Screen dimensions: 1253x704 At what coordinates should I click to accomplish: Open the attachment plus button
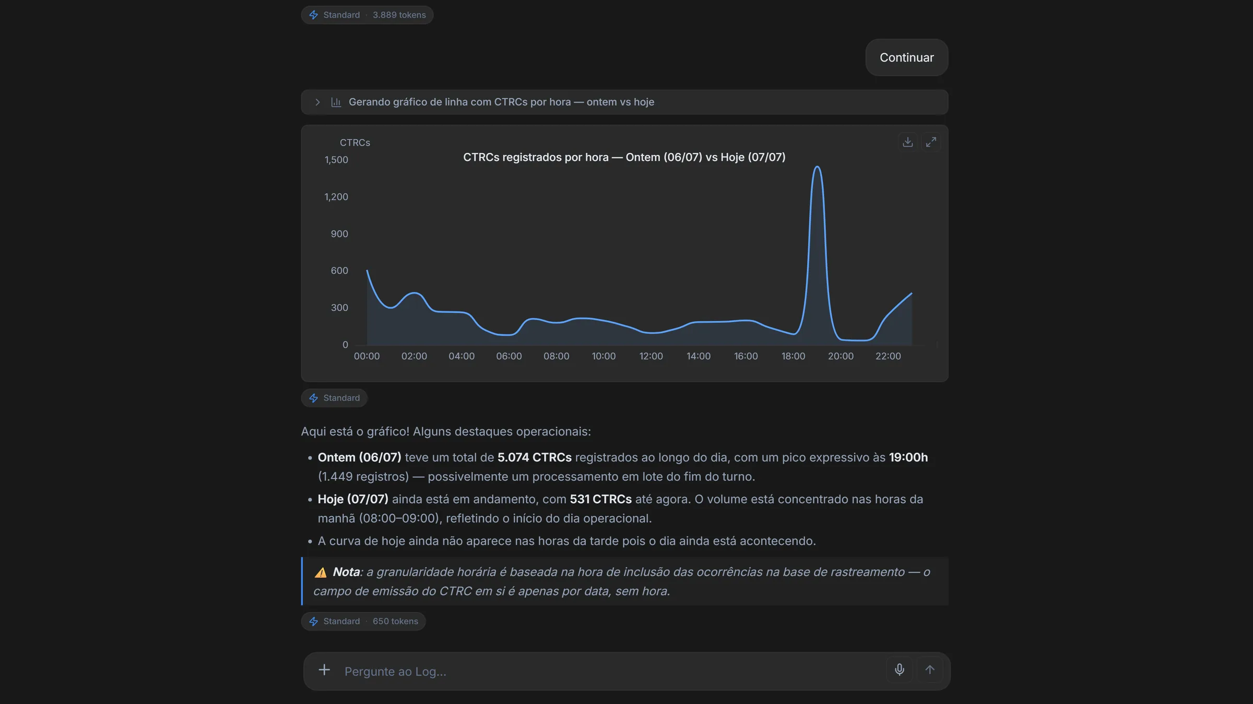click(x=324, y=670)
